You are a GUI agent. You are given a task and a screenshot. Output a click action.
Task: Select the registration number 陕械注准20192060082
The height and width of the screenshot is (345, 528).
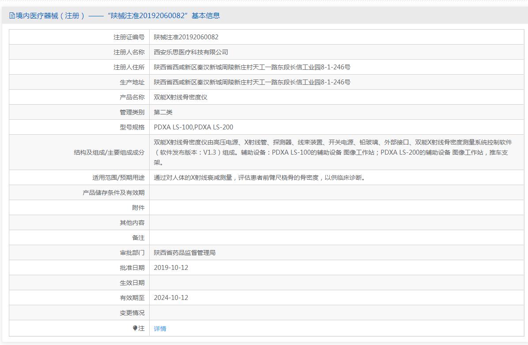[186, 37]
